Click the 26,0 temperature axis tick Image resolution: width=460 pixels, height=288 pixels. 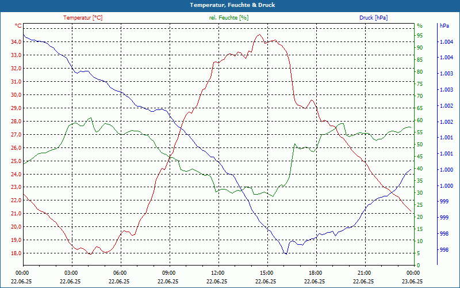(16, 148)
